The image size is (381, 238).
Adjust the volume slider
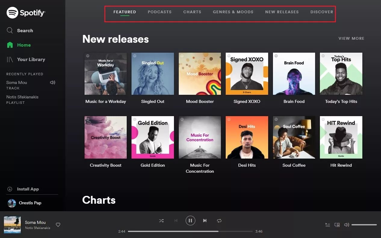364,225
